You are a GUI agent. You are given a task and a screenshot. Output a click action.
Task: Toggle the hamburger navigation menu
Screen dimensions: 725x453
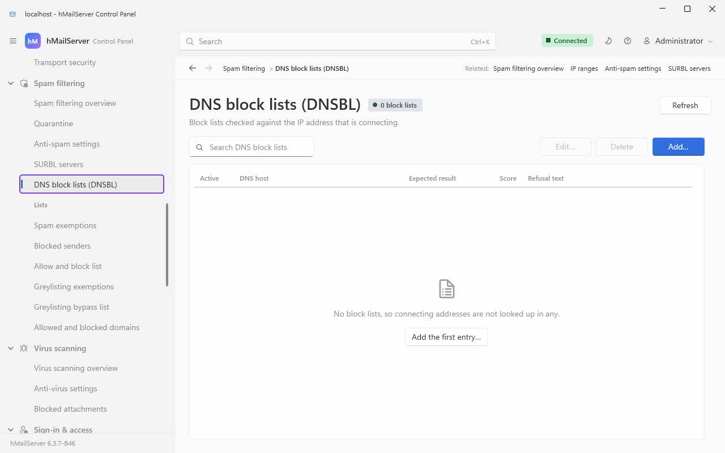[13, 41]
